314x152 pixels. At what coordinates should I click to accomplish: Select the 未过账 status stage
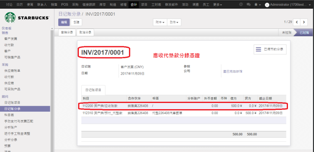pyautogui.click(x=286, y=33)
